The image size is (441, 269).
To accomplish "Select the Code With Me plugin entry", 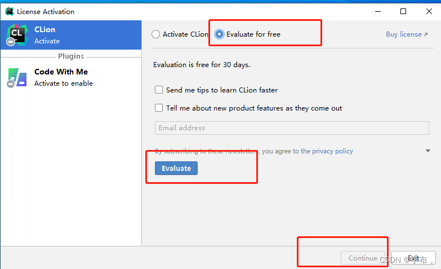I will click(x=71, y=77).
